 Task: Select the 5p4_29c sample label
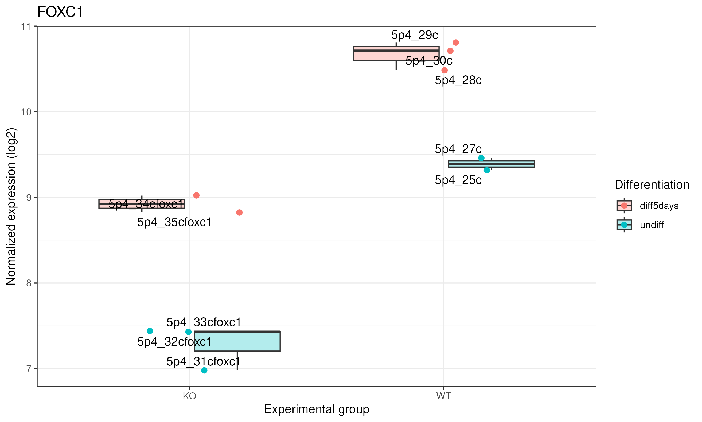[414, 35]
